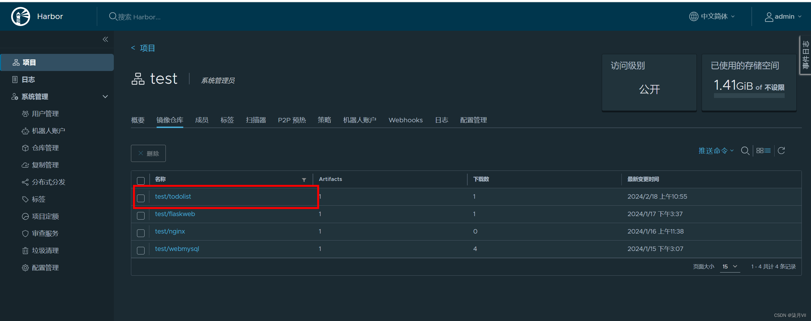The image size is (811, 321).
Task: Click the 公开 access level value
Action: pos(649,89)
